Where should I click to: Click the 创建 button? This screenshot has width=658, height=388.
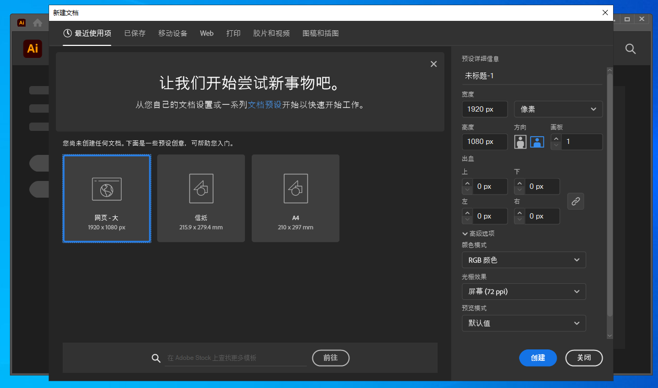pyautogui.click(x=538, y=358)
